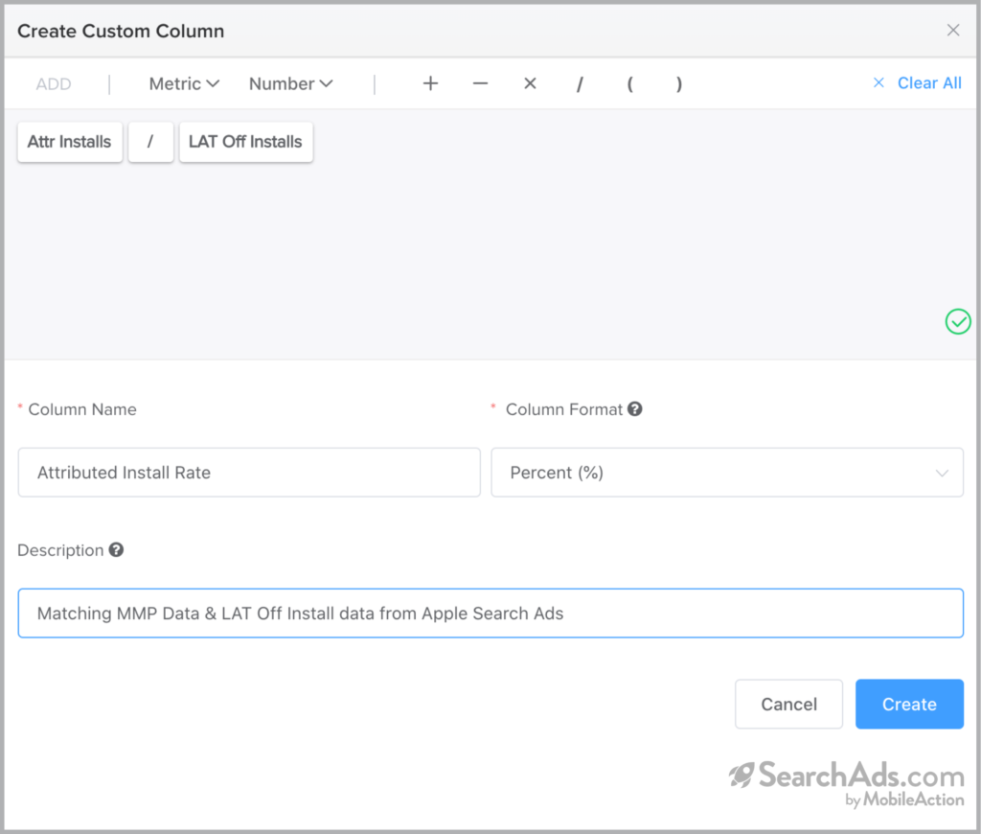Click the Column Name text field
Image resolution: width=981 pixels, height=834 pixels.
tap(249, 473)
